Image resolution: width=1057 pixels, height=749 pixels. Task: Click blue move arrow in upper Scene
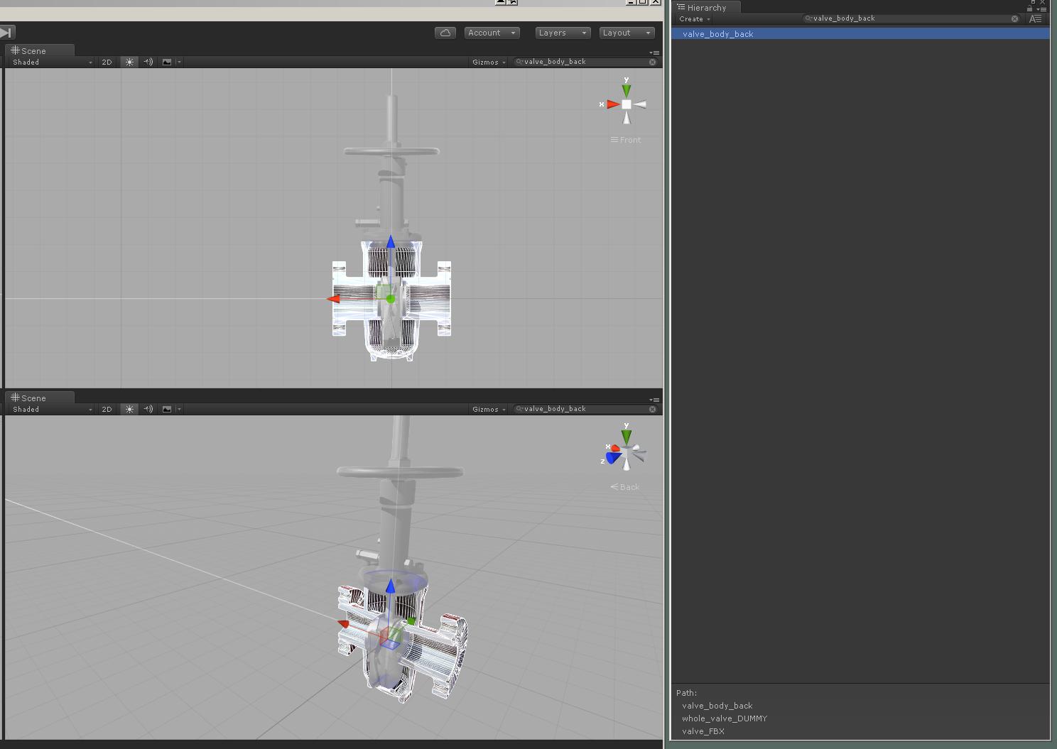coord(391,243)
